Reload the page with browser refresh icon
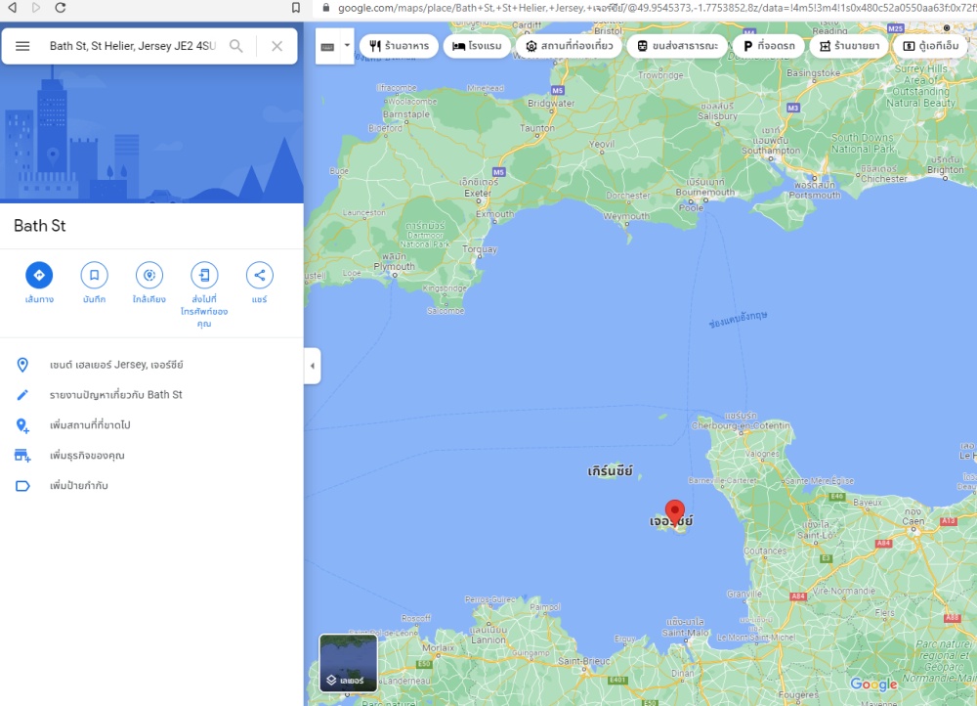The width and height of the screenshot is (977, 706). pyautogui.click(x=61, y=8)
